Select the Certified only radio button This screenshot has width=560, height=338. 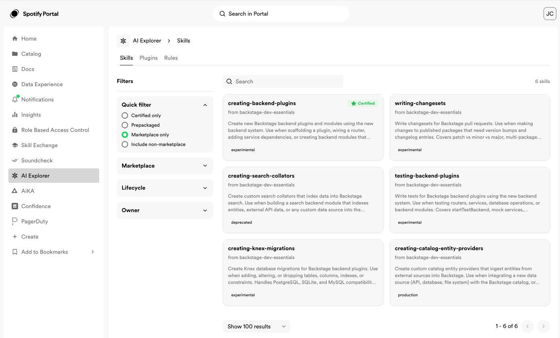coord(125,115)
